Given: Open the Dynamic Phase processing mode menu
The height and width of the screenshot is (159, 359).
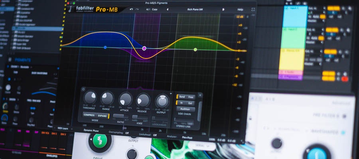Looking at the screenshot, I should (x=91, y=130).
